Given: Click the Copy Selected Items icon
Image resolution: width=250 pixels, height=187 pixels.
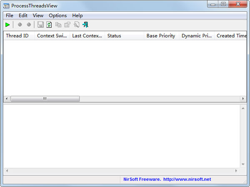Looking at the screenshot, I should (x=58, y=25).
